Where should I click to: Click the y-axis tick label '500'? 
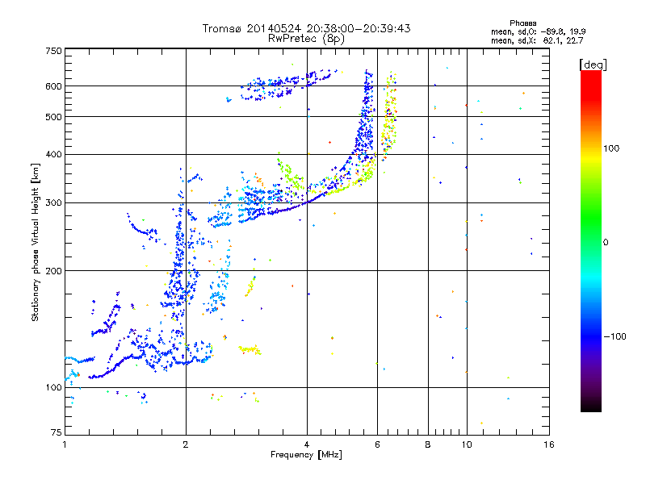coord(53,117)
